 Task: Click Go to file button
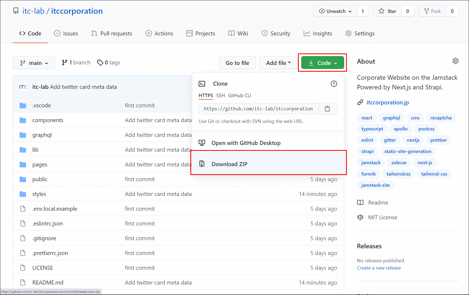coord(237,63)
